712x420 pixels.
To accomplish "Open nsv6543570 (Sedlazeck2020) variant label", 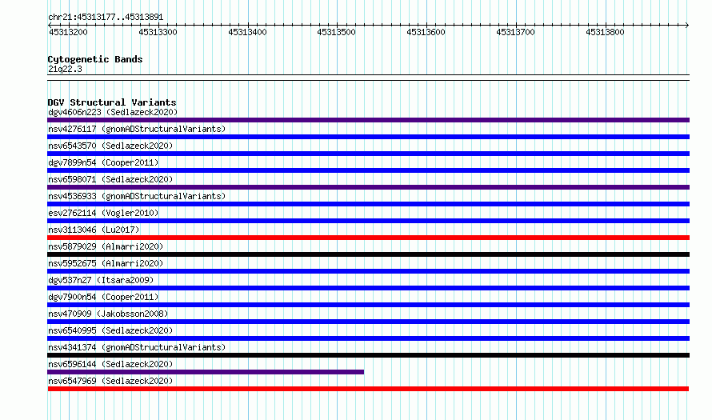I will pyautogui.click(x=110, y=146).
